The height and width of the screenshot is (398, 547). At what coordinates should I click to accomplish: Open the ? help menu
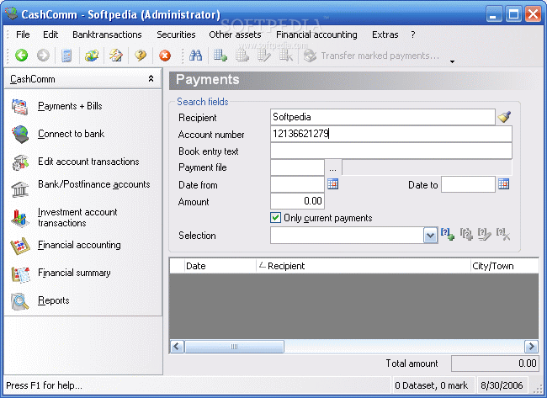412,34
